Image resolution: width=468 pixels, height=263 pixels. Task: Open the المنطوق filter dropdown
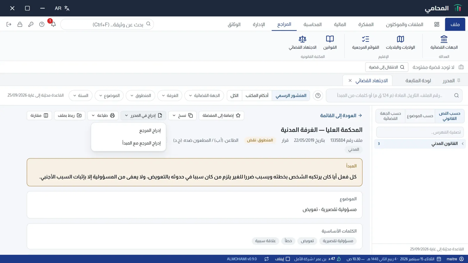coord(140,96)
